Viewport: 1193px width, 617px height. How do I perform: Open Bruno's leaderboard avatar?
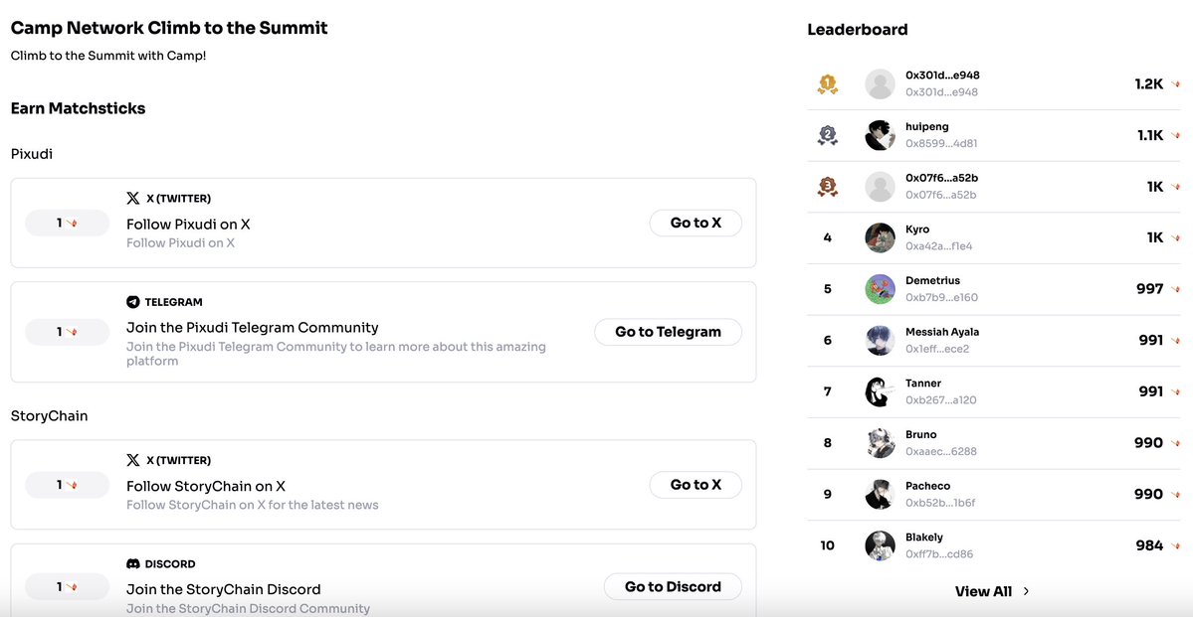point(881,443)
